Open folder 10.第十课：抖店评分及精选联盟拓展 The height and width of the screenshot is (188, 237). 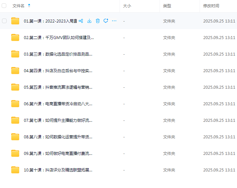tap(58, 170)
